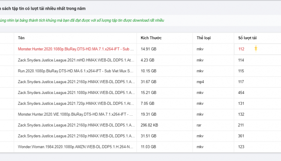Image resolution: width=281 pixels, height=161 pixels.
Task: Select the Zack.Snyders.Justice.League.2021.mHD file name
Action: click(76, 60)
